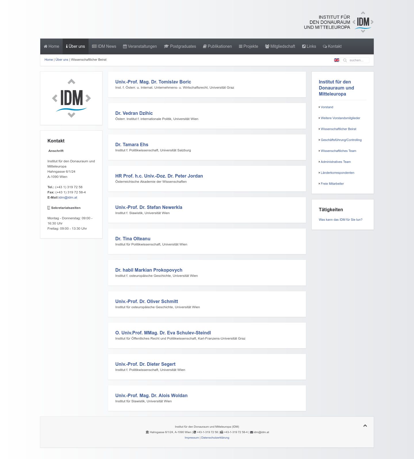Image resolution: width=414 pixels, height=459 pixels.
Task: Click the idm@idm.at email link in Kontakt
Action: [x=68, y=197]
